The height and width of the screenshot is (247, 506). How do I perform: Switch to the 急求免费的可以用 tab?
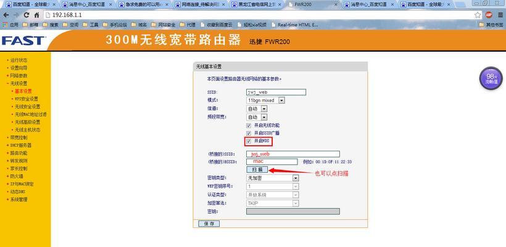click(142, 5)
